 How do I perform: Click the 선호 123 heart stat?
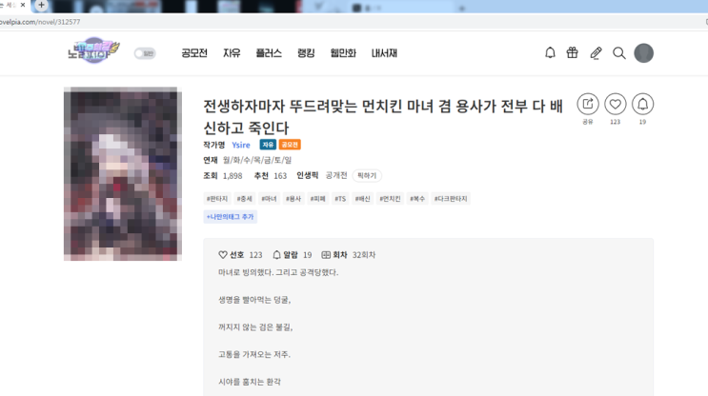(x=240, y=255)
